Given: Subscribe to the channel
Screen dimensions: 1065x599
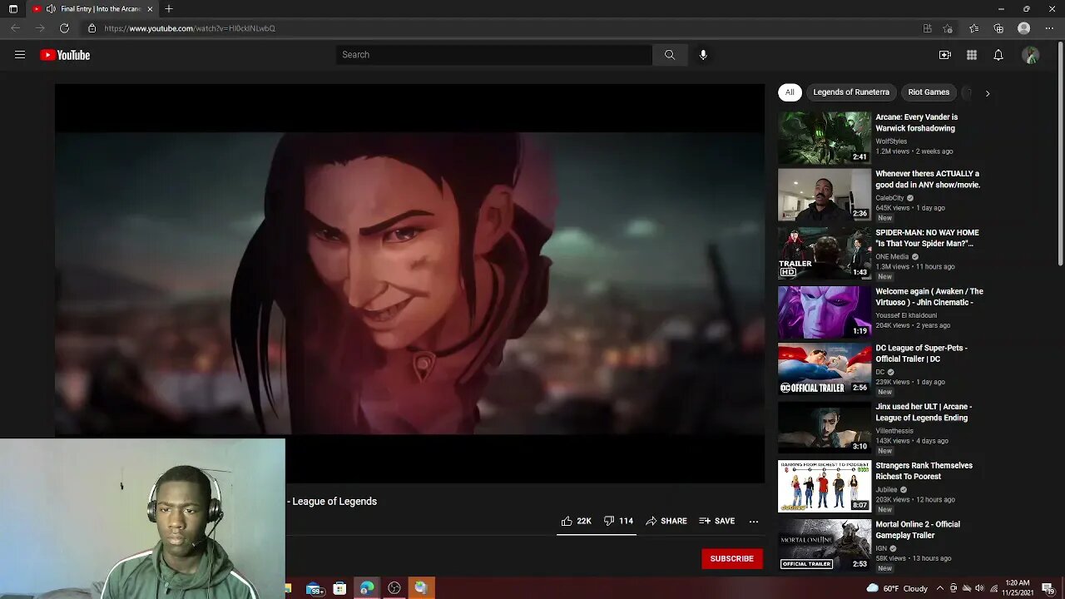Looking at the screenshot, I should point(732,558).
